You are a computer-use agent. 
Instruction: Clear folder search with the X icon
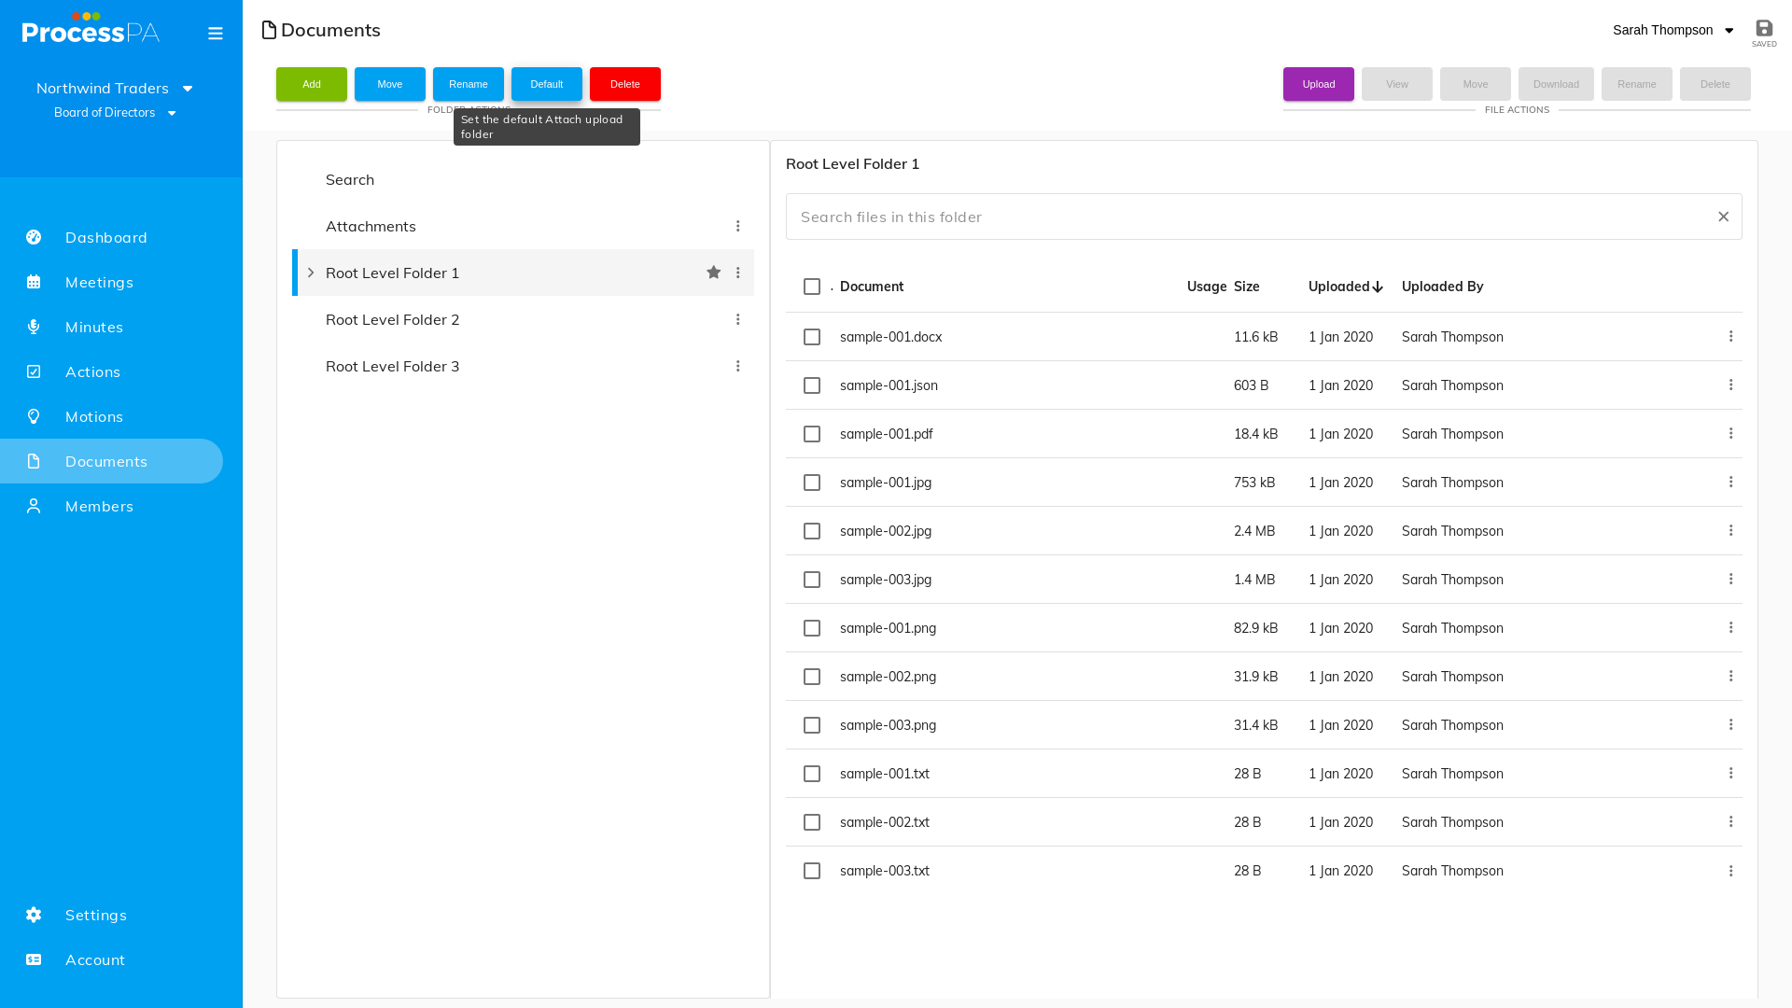[1723, 217]
